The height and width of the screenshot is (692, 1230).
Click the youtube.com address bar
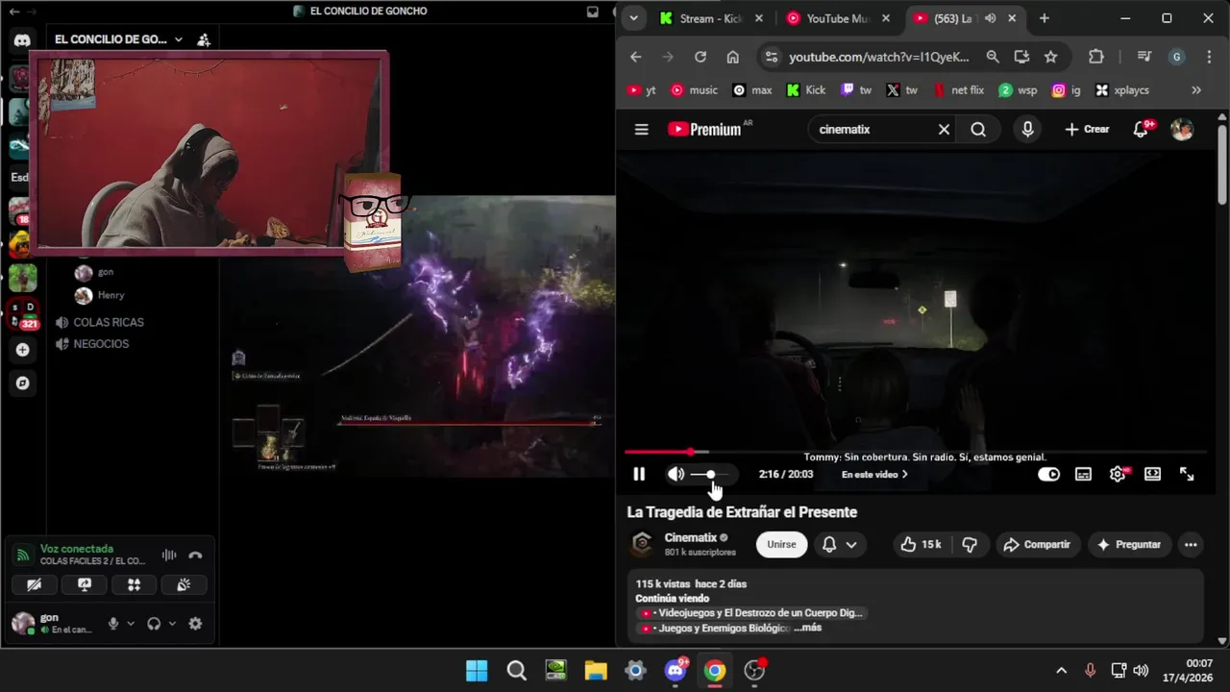879,57
